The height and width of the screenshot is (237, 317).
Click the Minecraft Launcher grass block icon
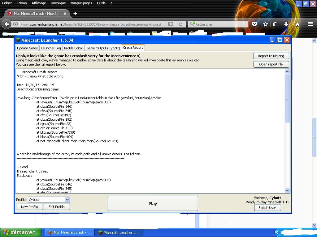coord(18,40)
